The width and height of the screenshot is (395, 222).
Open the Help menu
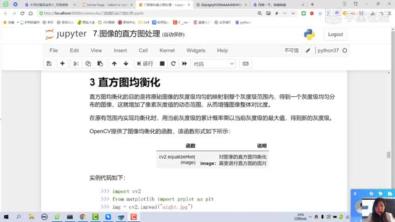[x=222, y=51]
